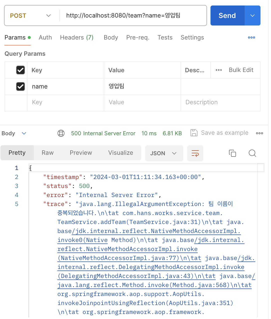Open the Pre-req. tab
Screen dimensions: 271x319
click(x=138, y=37)
